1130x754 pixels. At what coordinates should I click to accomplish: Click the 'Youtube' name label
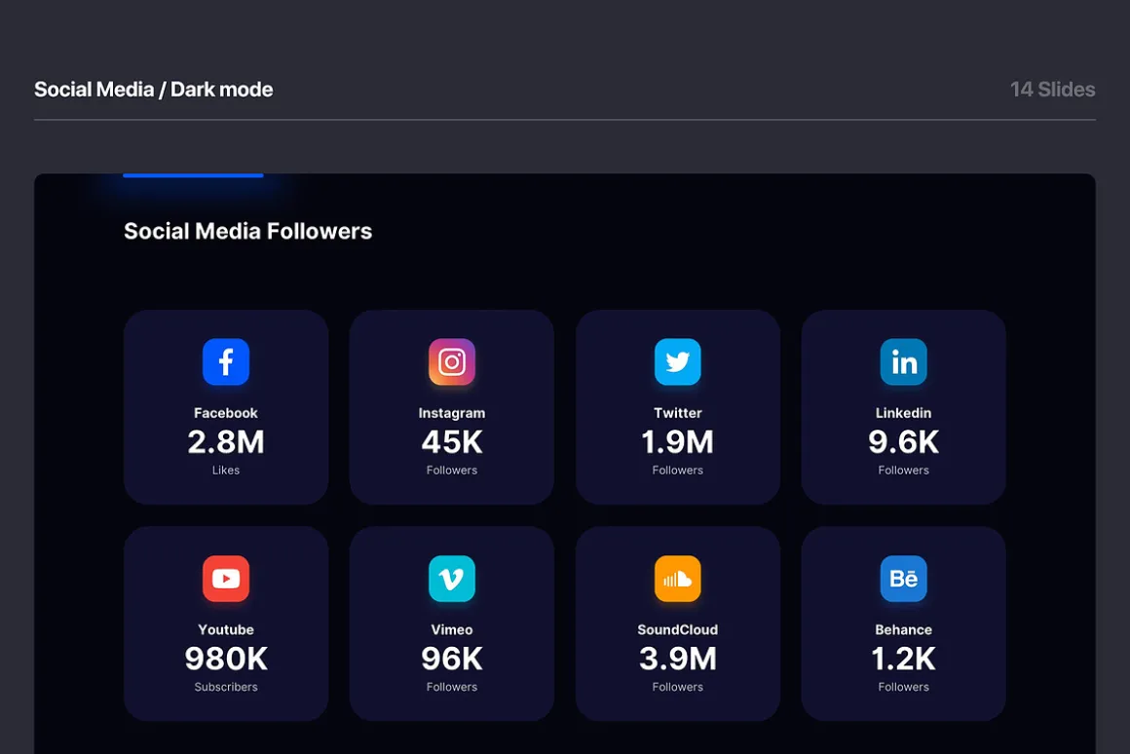click(226, 629)
